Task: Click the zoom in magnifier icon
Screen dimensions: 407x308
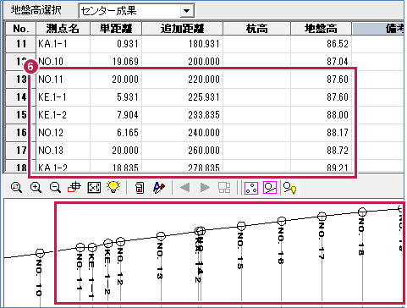Action: point(36,188)
